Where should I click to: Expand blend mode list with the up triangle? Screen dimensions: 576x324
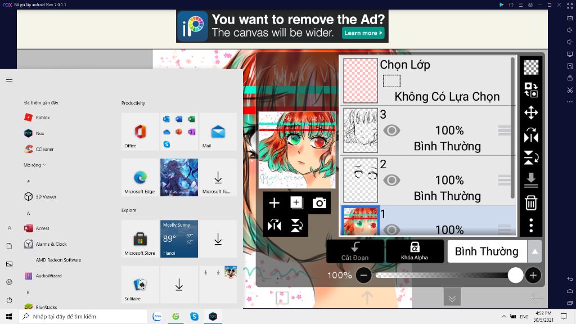pos(535,251)
